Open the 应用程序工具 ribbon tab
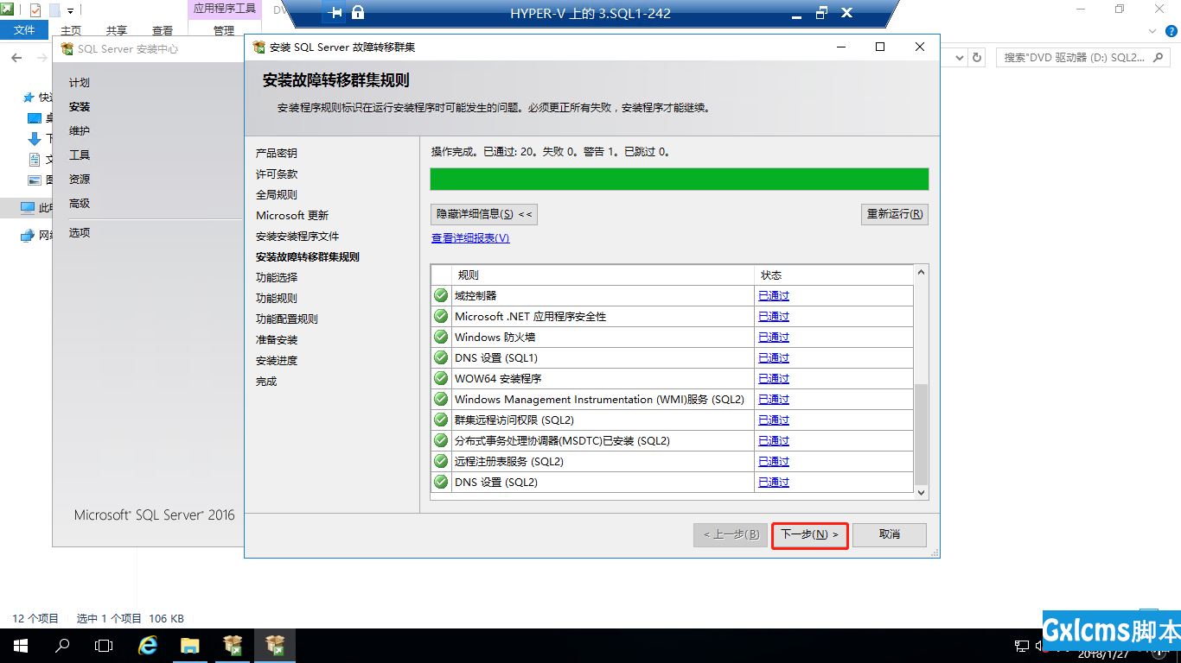This screenshot has height=663, width=1181. pos(224,9)
